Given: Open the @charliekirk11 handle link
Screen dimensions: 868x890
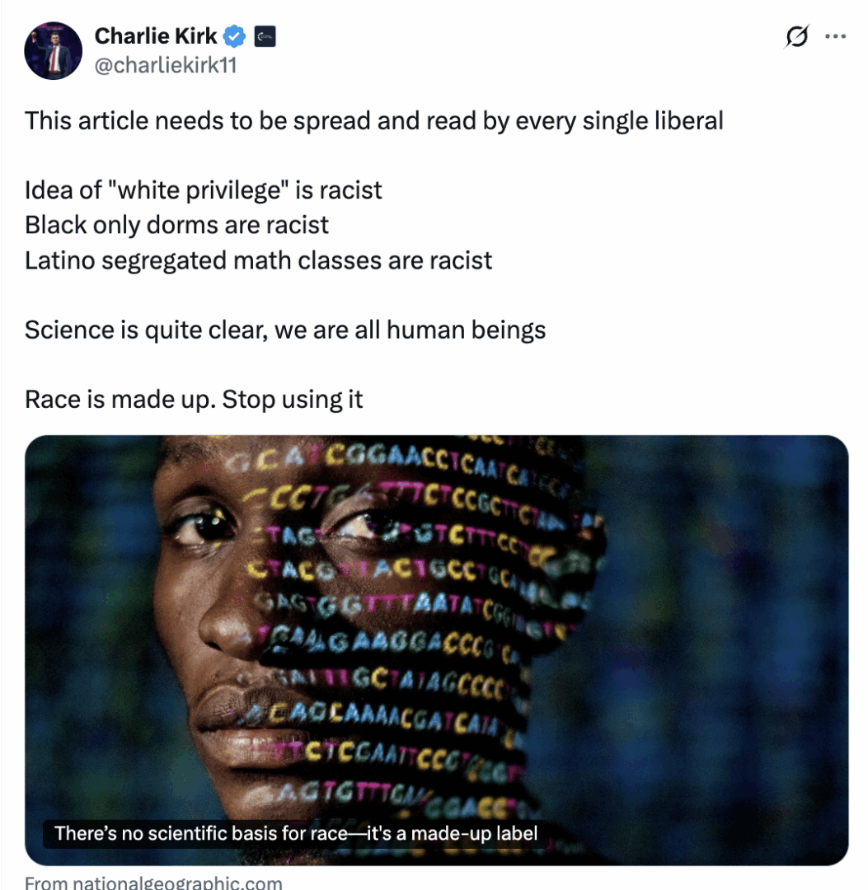Looking at the screenshot, I should click(x=166, y=65).
